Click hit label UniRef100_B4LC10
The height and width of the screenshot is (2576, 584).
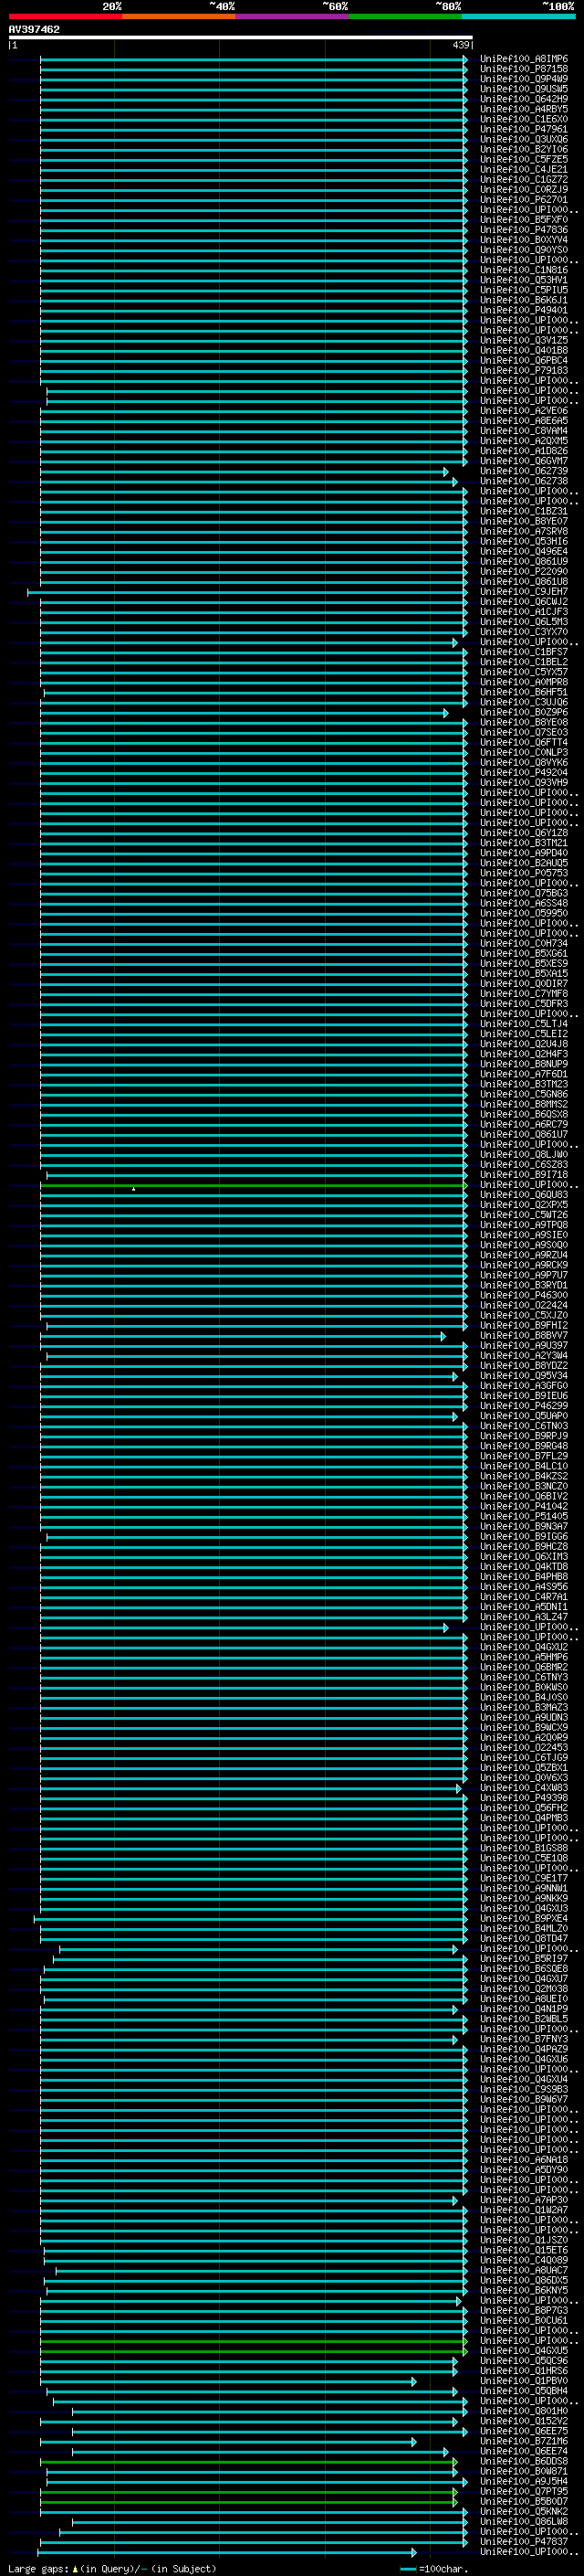click(x=523, y=1466)
